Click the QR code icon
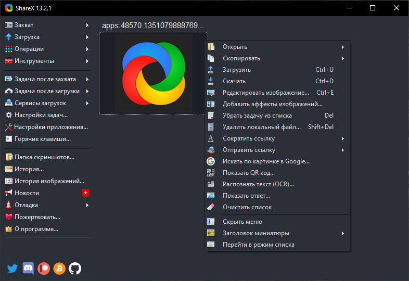 [x=211, y=173]
